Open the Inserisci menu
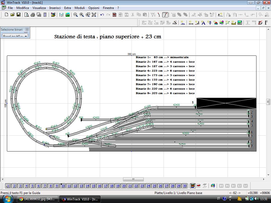Screen dimensions: 271x203 55,8
